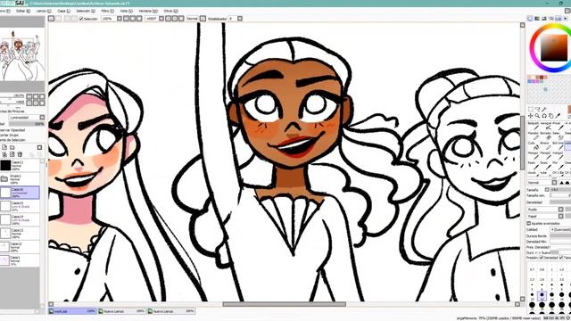Select the Bolígrafo pen brush tool

[534, 126]
